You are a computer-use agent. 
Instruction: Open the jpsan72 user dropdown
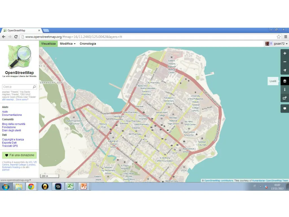(281, 44)
